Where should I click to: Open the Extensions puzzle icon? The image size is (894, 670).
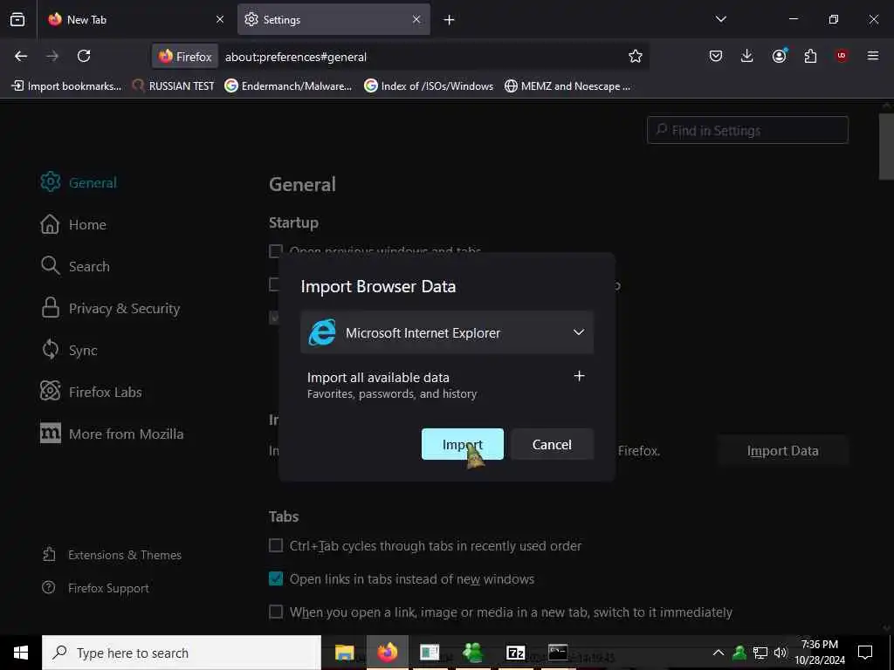810,56
